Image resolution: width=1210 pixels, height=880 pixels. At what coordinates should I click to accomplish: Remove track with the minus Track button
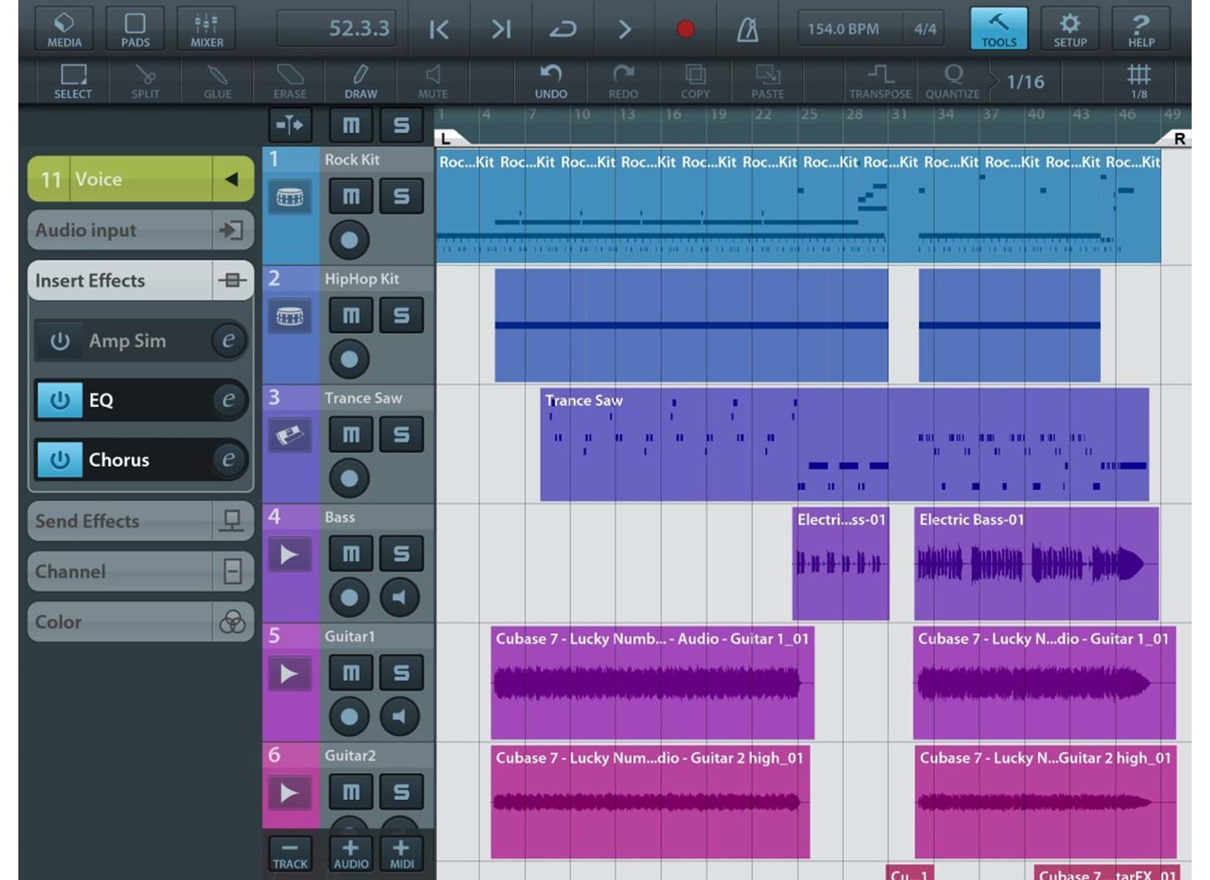(x=290, y=853)
